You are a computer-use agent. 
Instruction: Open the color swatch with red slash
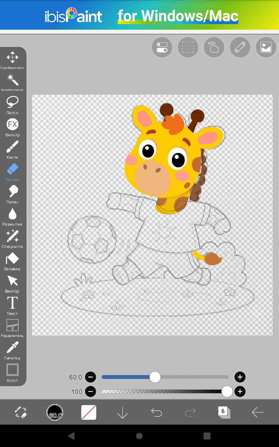coord(89,412)
